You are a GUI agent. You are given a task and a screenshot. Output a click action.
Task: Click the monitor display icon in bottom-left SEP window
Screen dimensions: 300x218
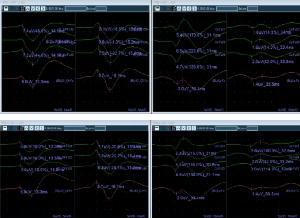5,128
